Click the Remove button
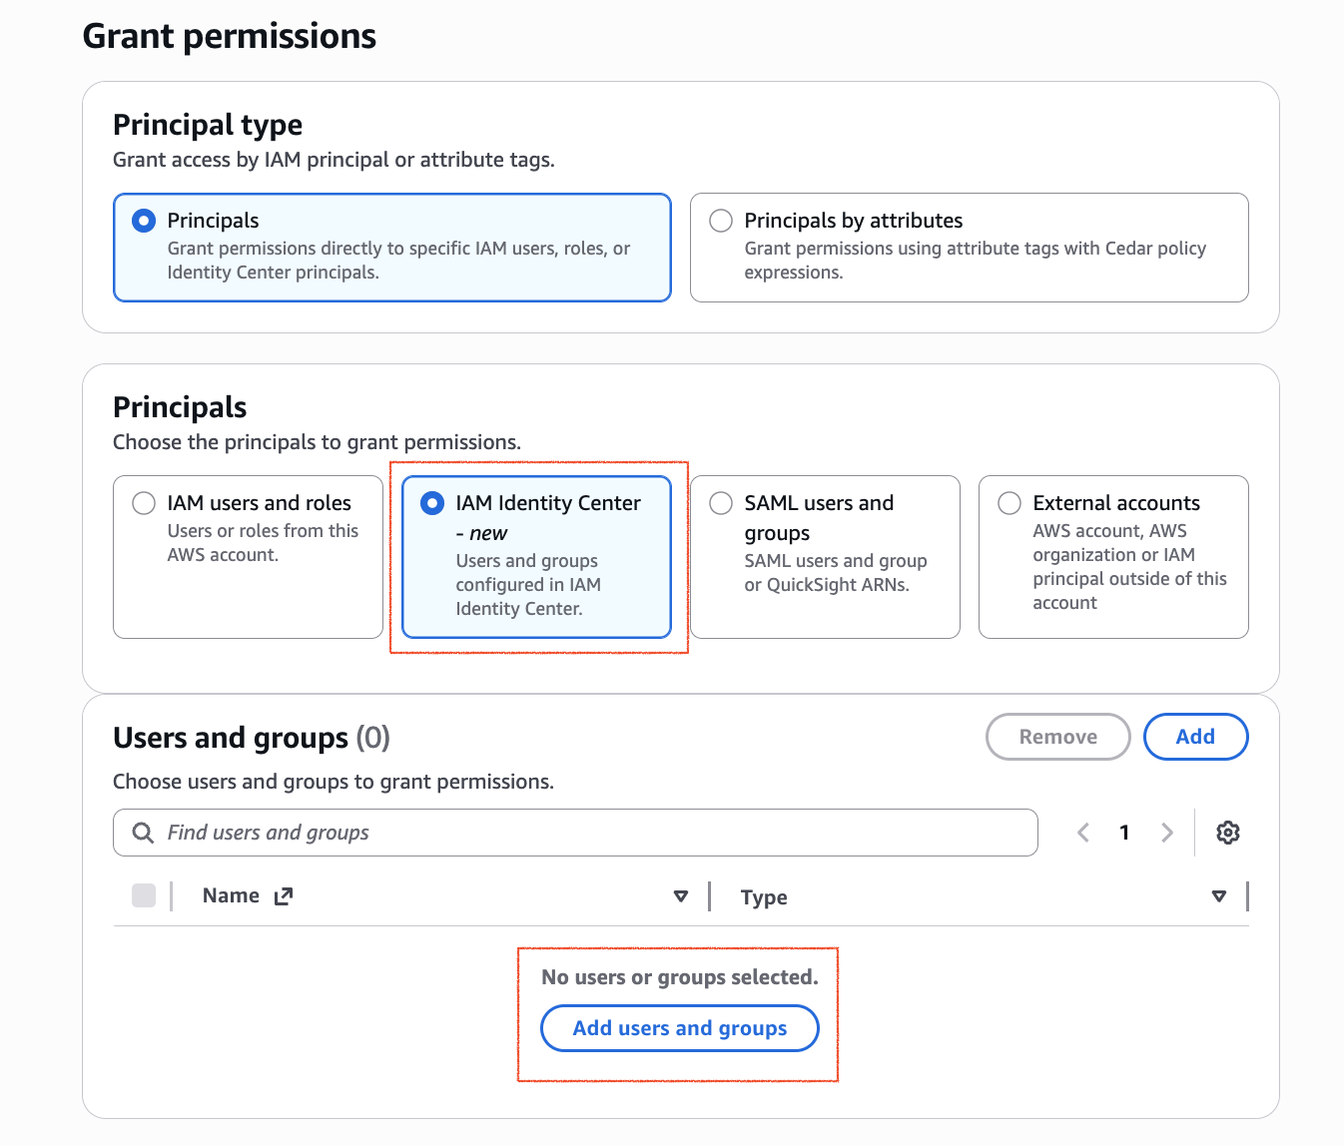Viewport: 1344px width, 1146px height. 1058,737
